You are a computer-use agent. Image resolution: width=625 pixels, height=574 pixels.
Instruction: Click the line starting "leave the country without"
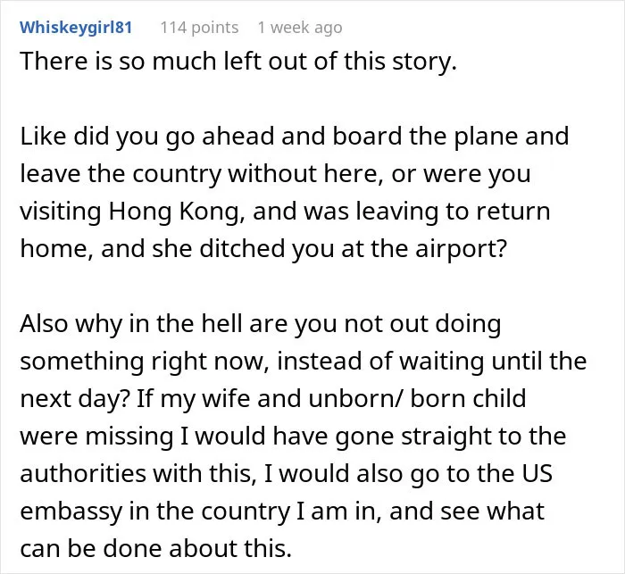pyautogui.click(x=275, y=174)
